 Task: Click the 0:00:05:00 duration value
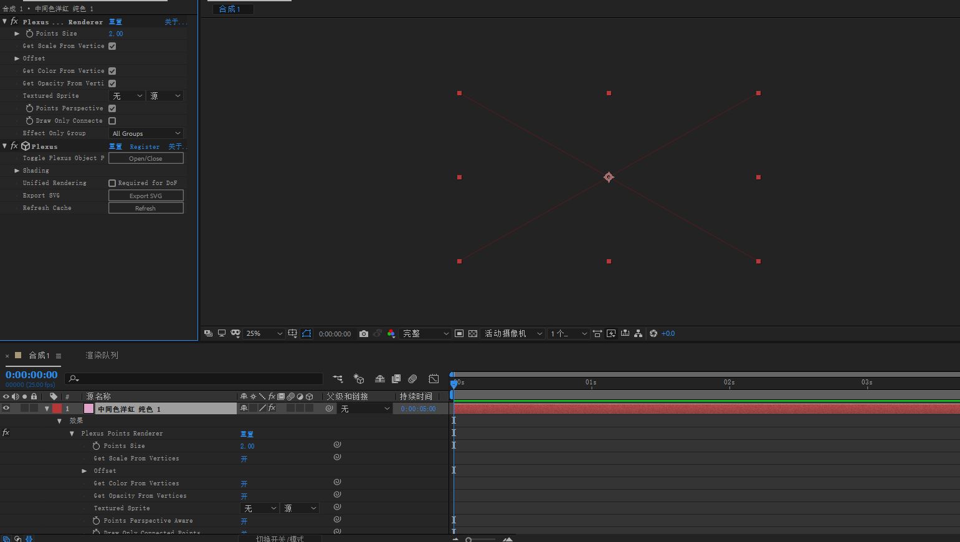pos(418,409)
